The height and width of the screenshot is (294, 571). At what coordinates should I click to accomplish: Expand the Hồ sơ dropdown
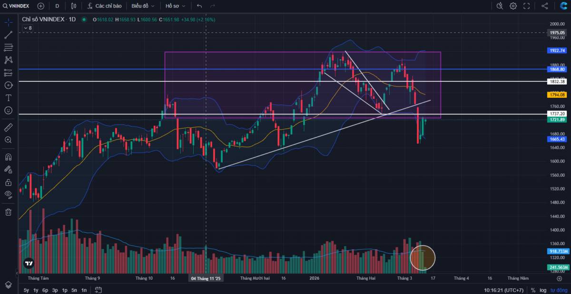point(176,6)
